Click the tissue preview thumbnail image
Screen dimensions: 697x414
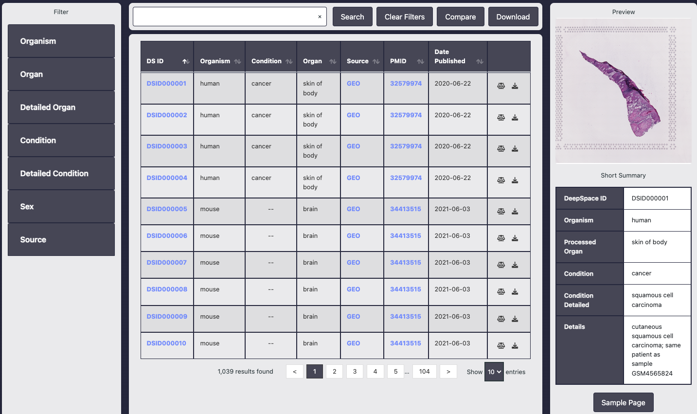(623, 91)
